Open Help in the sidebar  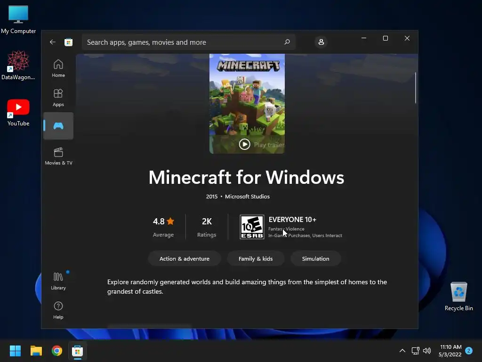(58, 310)
